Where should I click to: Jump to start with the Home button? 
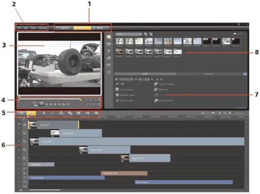coord(47,104)
